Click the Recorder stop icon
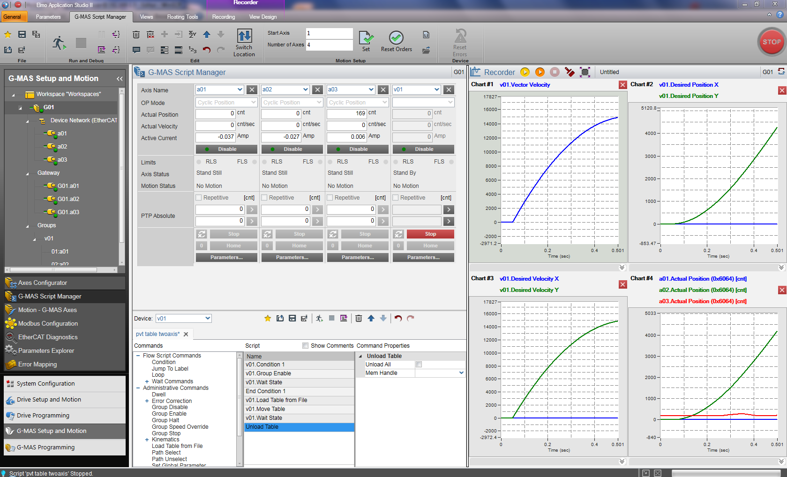Image resolution: width=787 pixels, height=477 pixels. click(555, 72)
